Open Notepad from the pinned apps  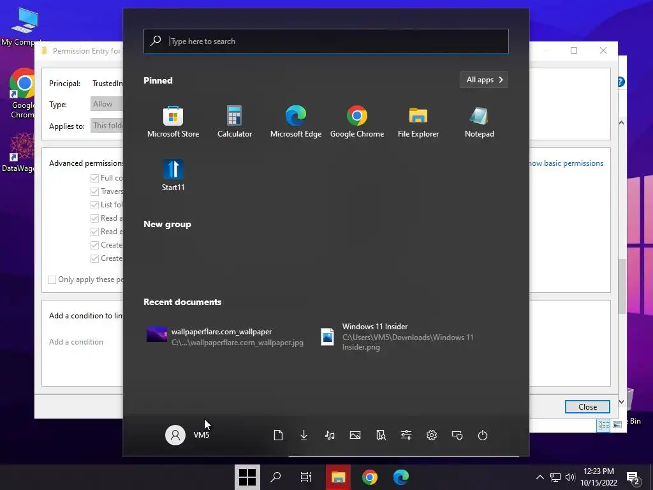480,121
